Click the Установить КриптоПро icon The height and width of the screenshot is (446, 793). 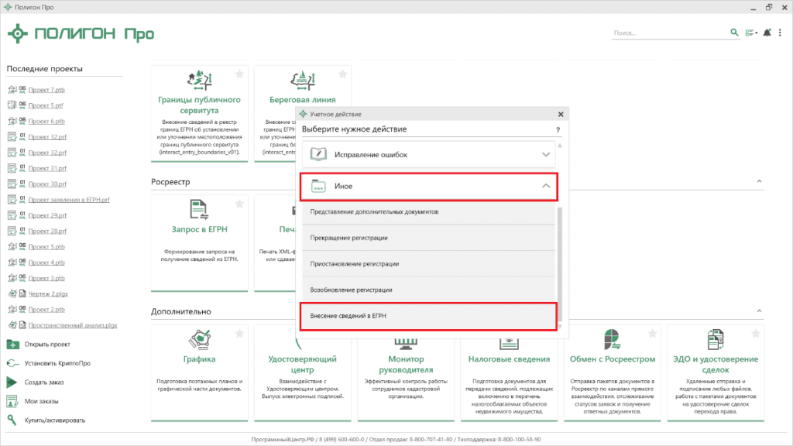click(x=12, y=363)
